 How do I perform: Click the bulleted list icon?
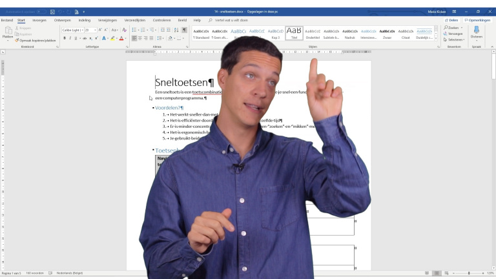pyautogui.click(x=134, y=30)
